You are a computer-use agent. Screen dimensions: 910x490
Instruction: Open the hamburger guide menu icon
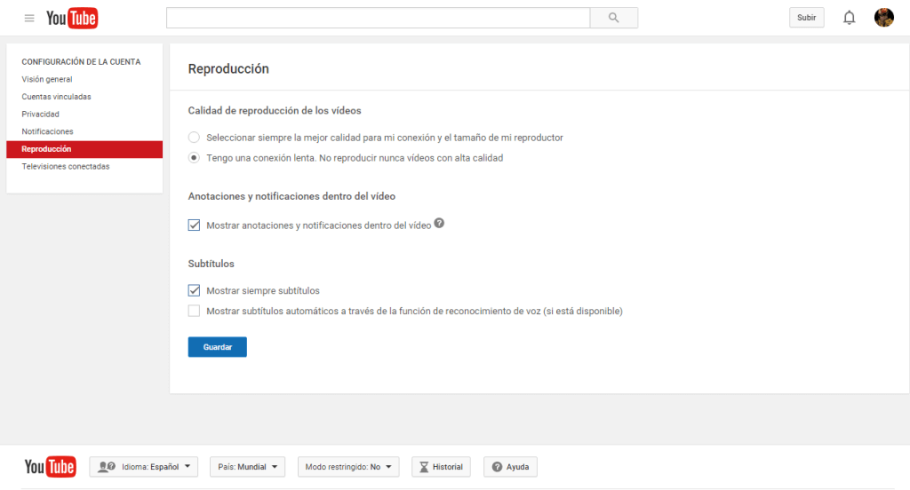click(x=29, y=18)
